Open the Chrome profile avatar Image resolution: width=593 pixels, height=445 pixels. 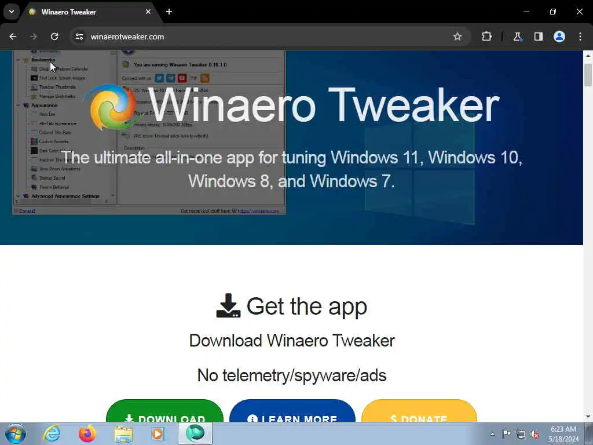(559, 37)
